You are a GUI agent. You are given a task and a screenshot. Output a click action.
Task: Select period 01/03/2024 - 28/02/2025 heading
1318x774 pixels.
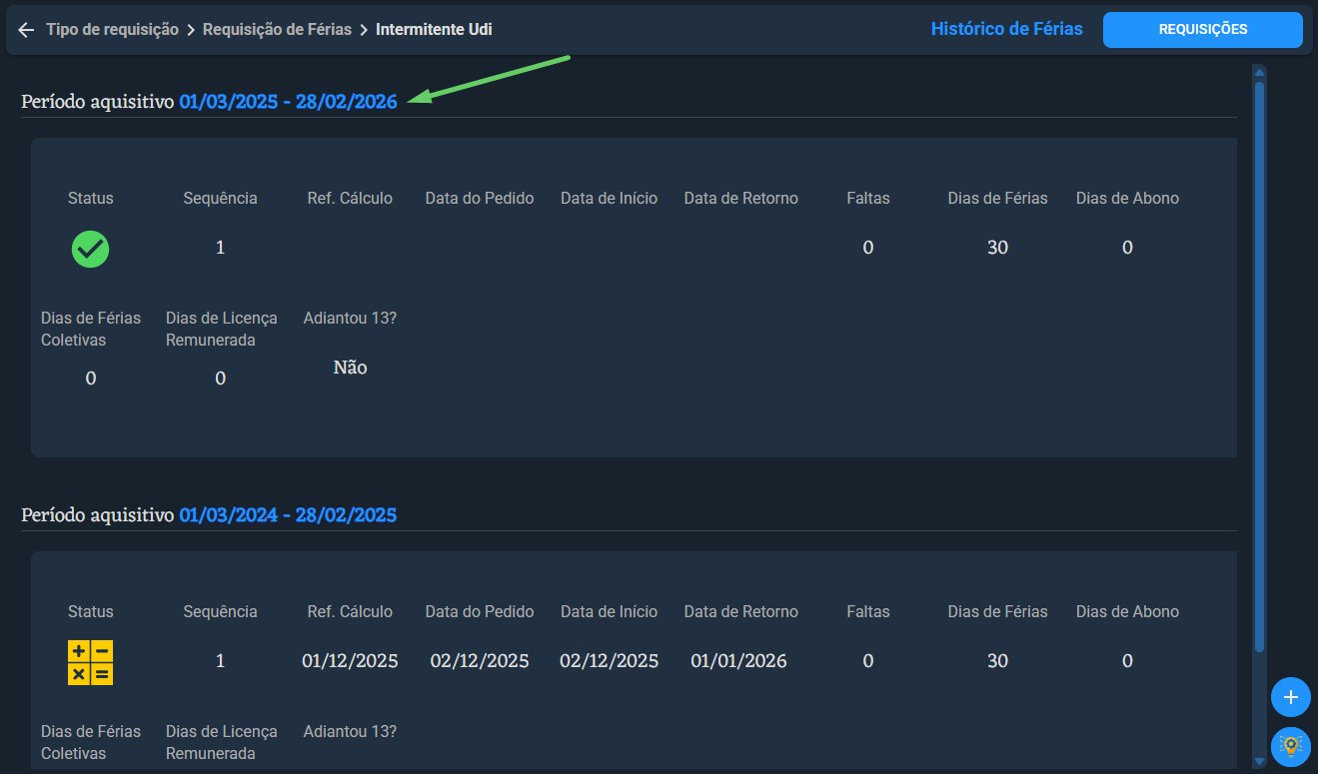[x=288, y=515]
